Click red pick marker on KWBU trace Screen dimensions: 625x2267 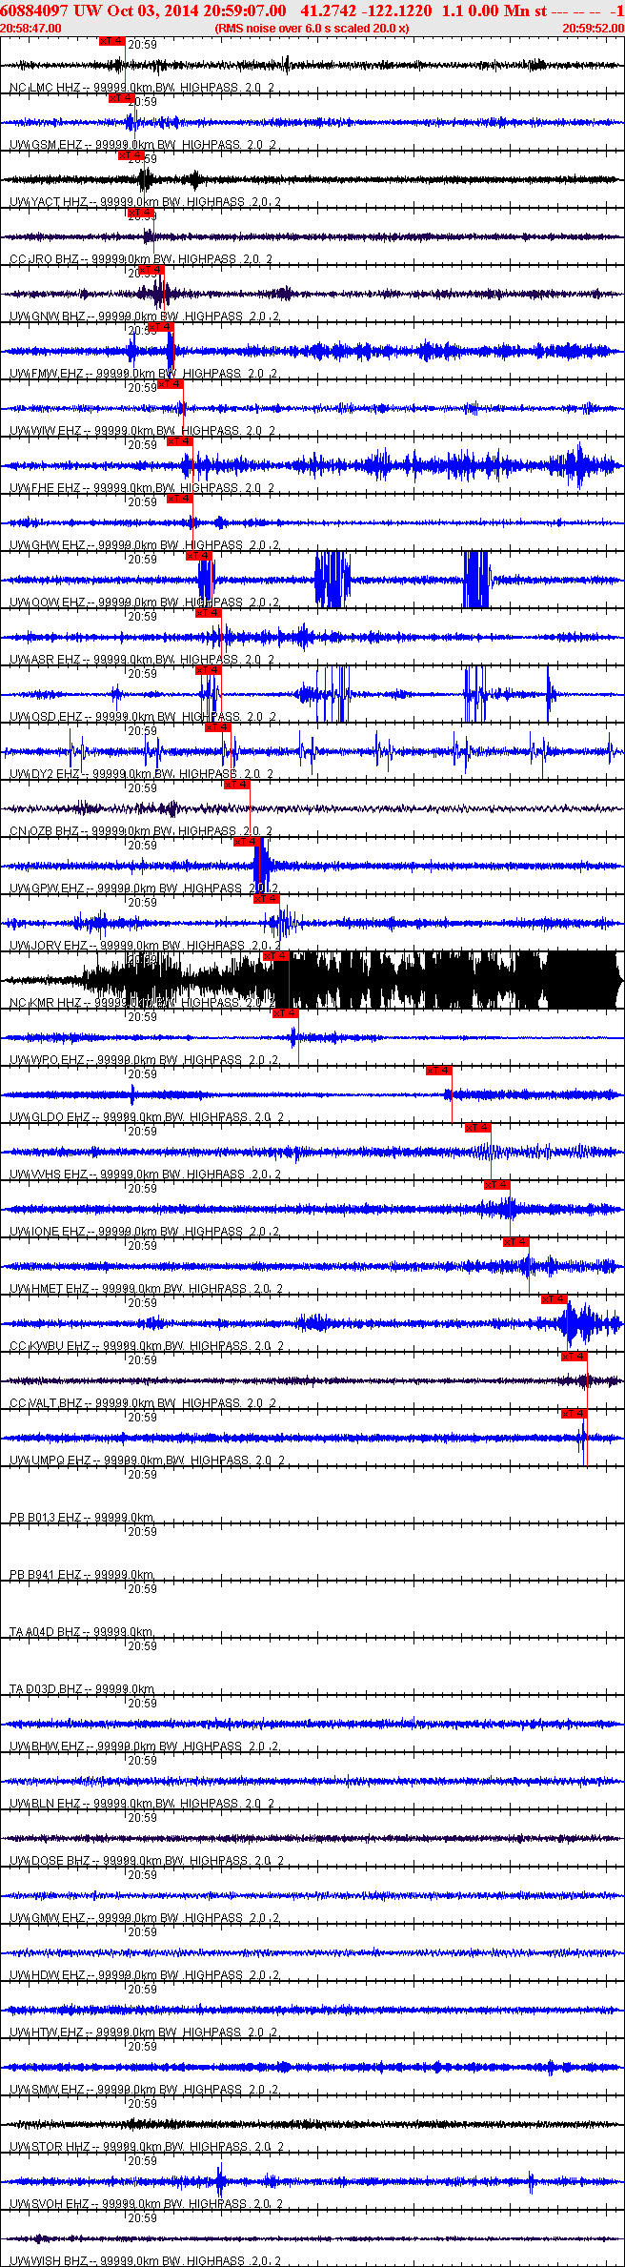pos(554,1299)
